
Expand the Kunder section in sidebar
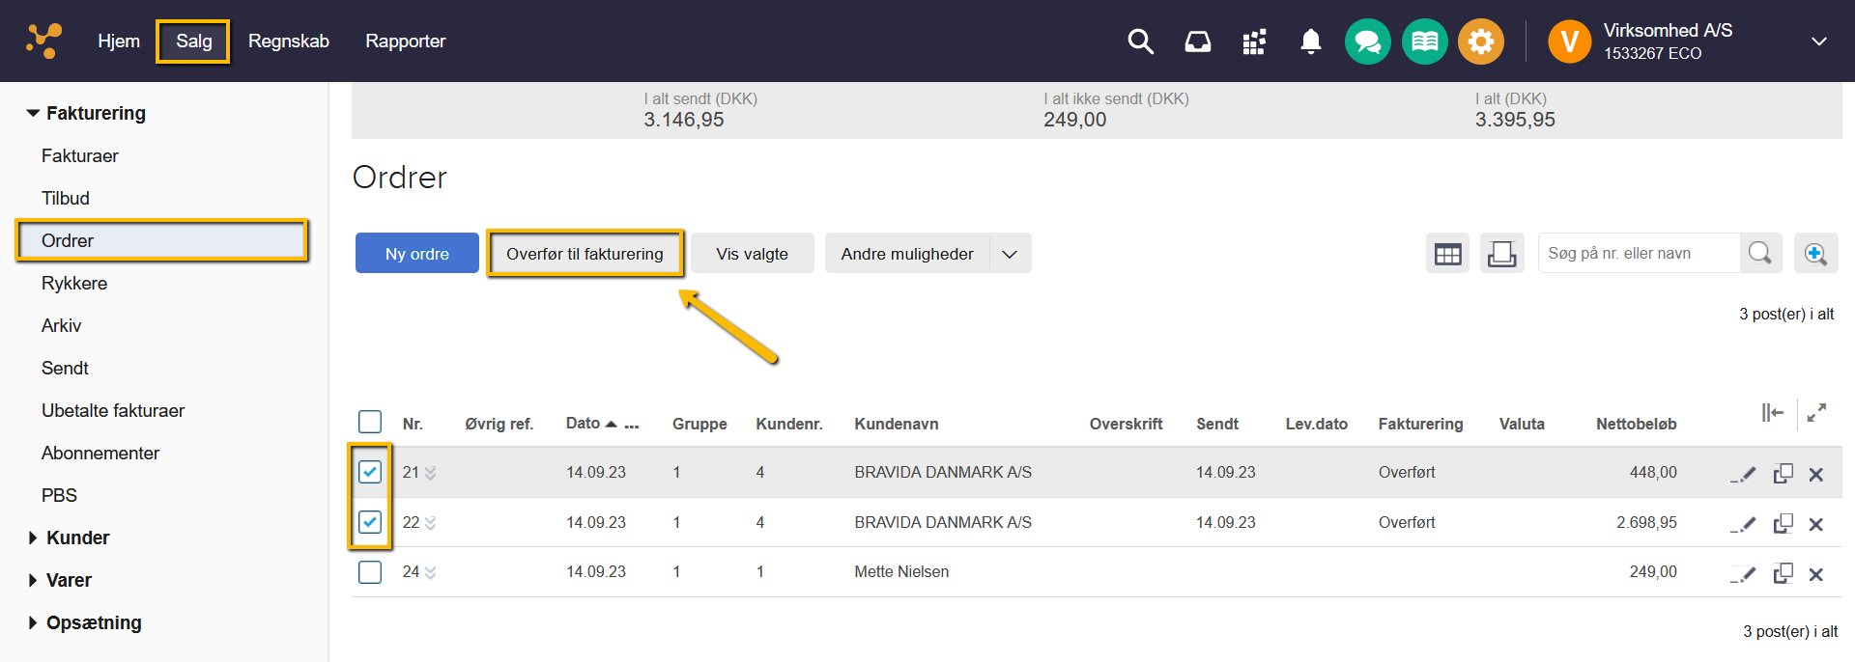pos(77,538)
